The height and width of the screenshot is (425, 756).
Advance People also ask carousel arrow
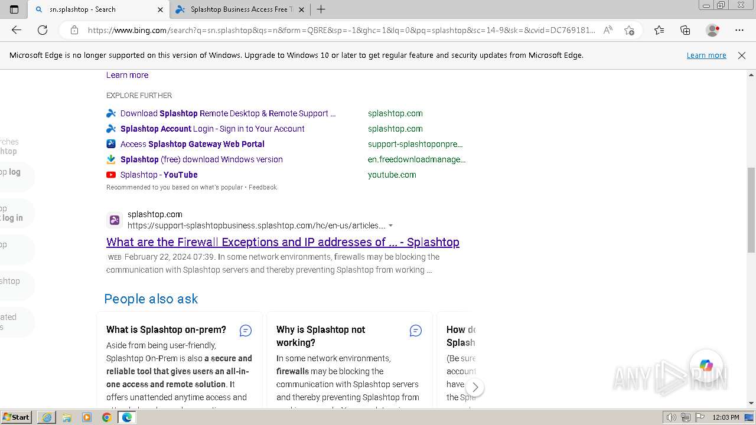tap(475, 388)
